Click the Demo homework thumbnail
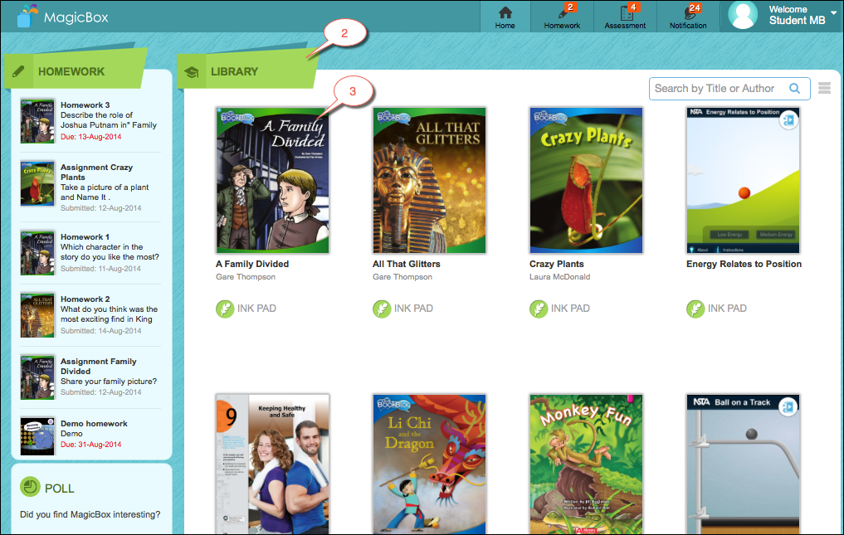Screen dimensions: 844x535 (37, 436)
